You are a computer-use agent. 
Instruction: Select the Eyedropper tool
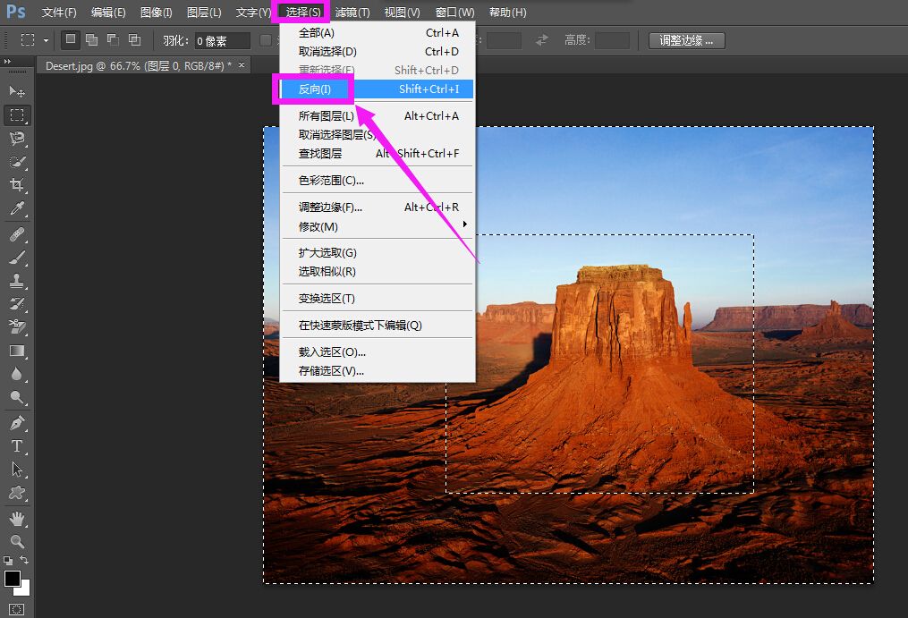[x=17, y=208]
